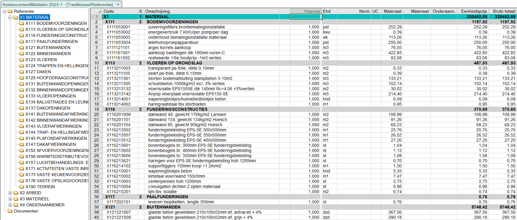Click folder icon of X147 DAKAFWERKINGEN
This screenshot has width=517, height=220.
coord(22,144)
